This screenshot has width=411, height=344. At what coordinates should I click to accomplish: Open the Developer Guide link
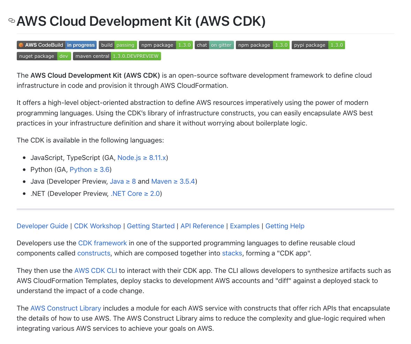[43, 226]
